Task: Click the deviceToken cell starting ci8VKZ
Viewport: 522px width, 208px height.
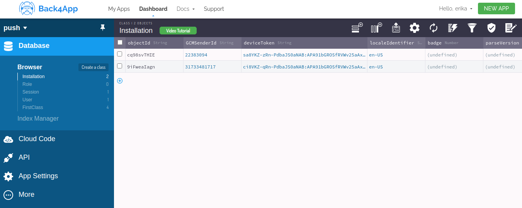Action: (x=304, y=67)
